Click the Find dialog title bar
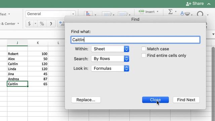Image resolution: width=215 pixels, height=121 pixels. [135, 19]
